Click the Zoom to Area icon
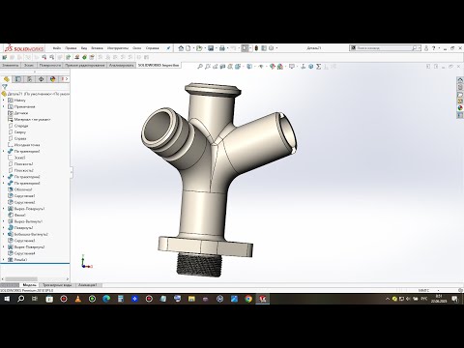Screen dimensions: 464x348 208,67
